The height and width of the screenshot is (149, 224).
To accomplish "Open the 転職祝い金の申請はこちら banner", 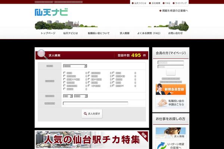I will (x=170, y=102).
